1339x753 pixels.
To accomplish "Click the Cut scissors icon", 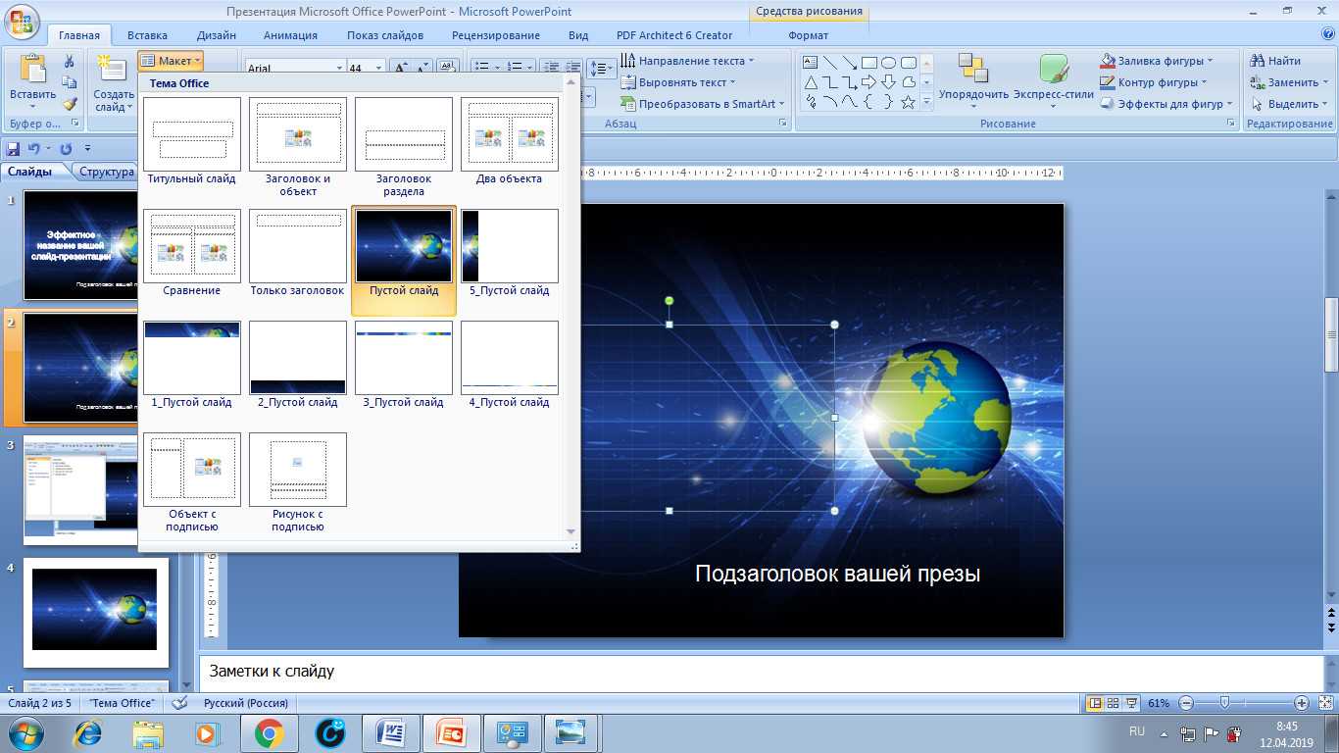I will tap(70, 62).
